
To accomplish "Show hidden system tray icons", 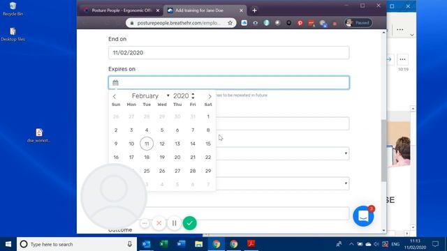I will [351, 244].
